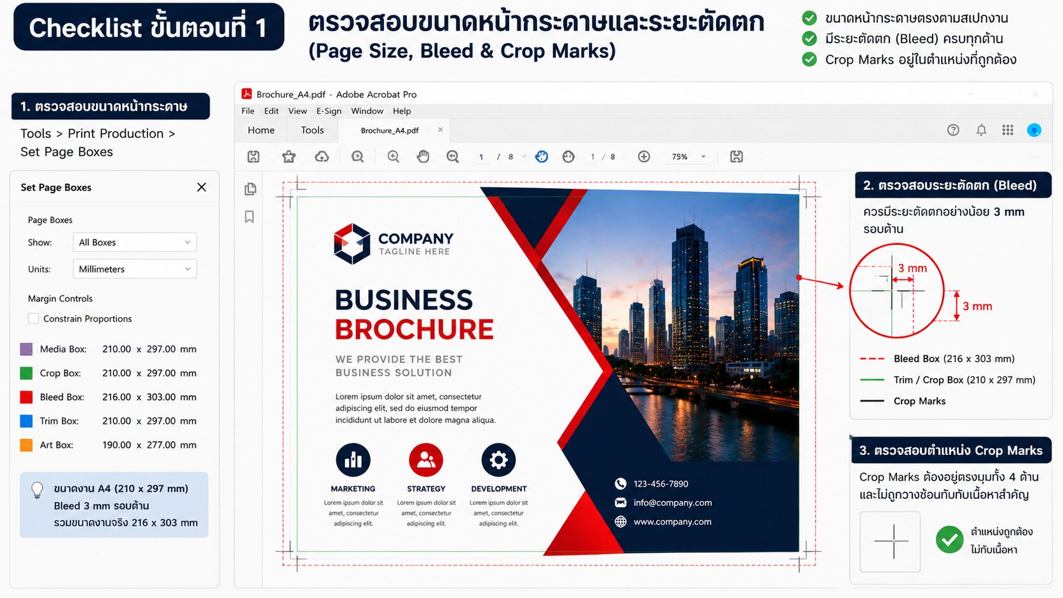Click the Margin Controls label
This screenshot has height=598, width=1063.
point(60,299)
